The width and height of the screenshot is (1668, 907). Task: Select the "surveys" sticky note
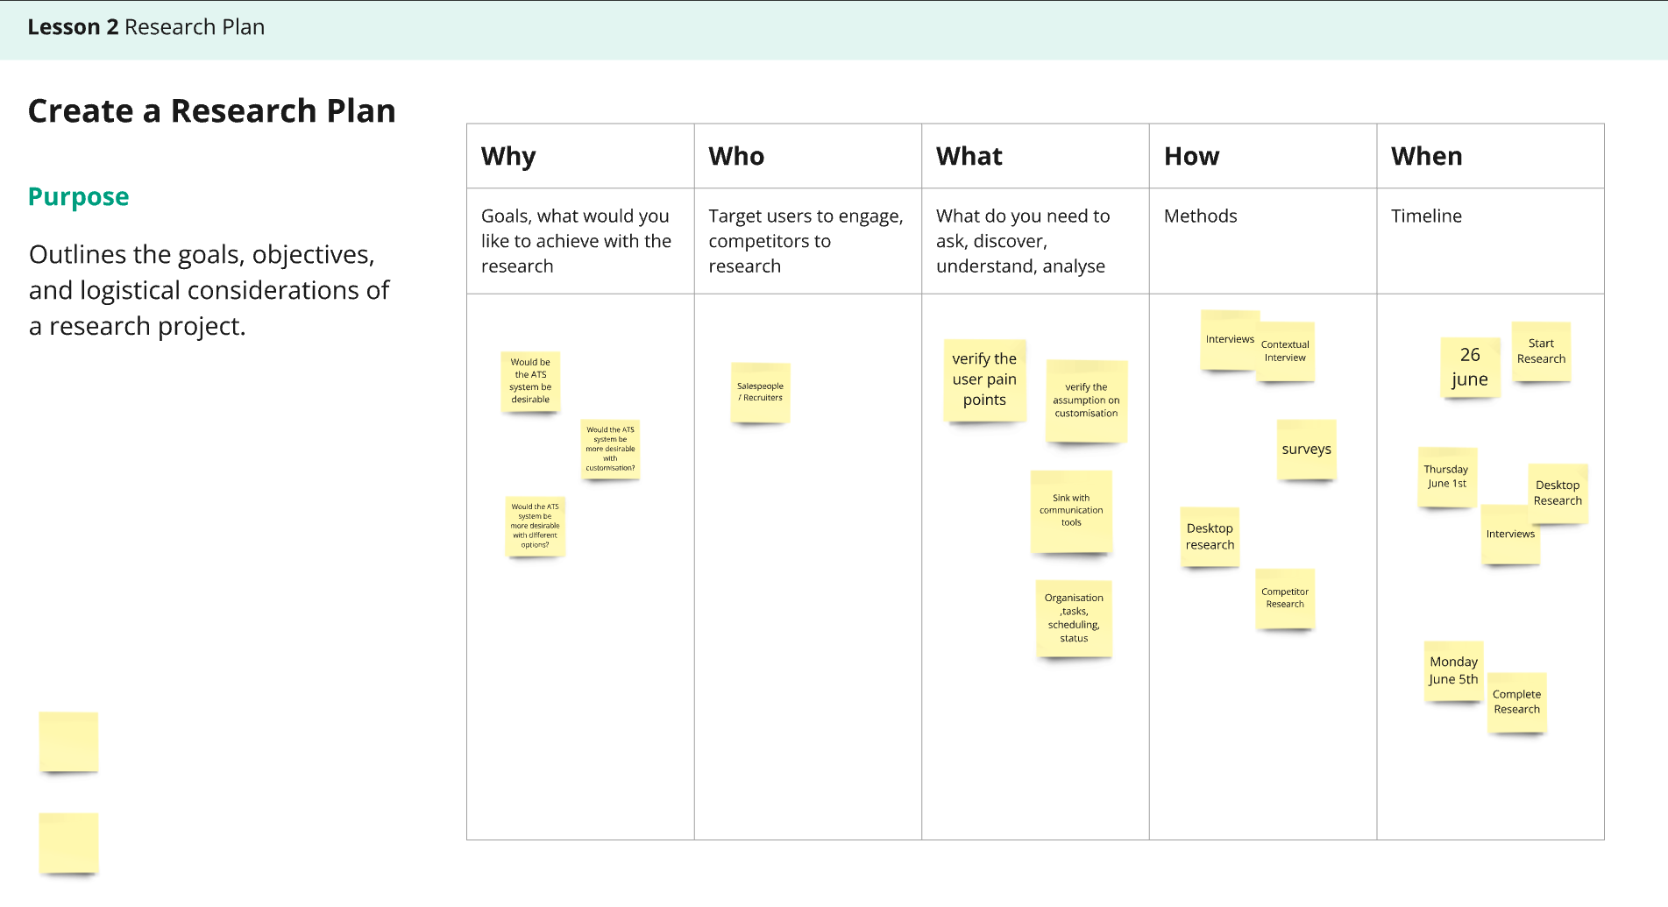click(x=1306, y=450)
